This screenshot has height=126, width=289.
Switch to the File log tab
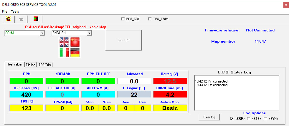click(31, 65)
